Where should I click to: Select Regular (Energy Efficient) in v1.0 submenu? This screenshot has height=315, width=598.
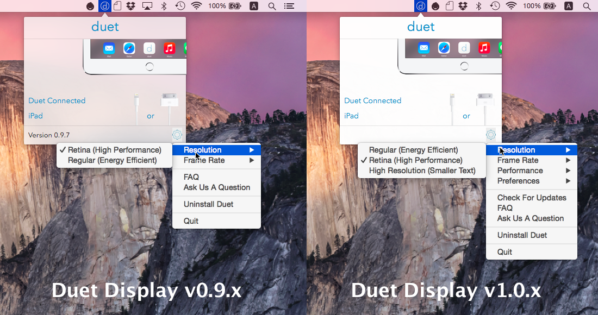coord(421,150)
